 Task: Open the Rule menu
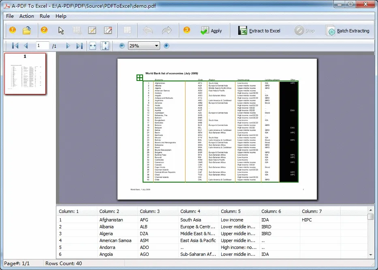pyautogui.click(x=45, y=16)
